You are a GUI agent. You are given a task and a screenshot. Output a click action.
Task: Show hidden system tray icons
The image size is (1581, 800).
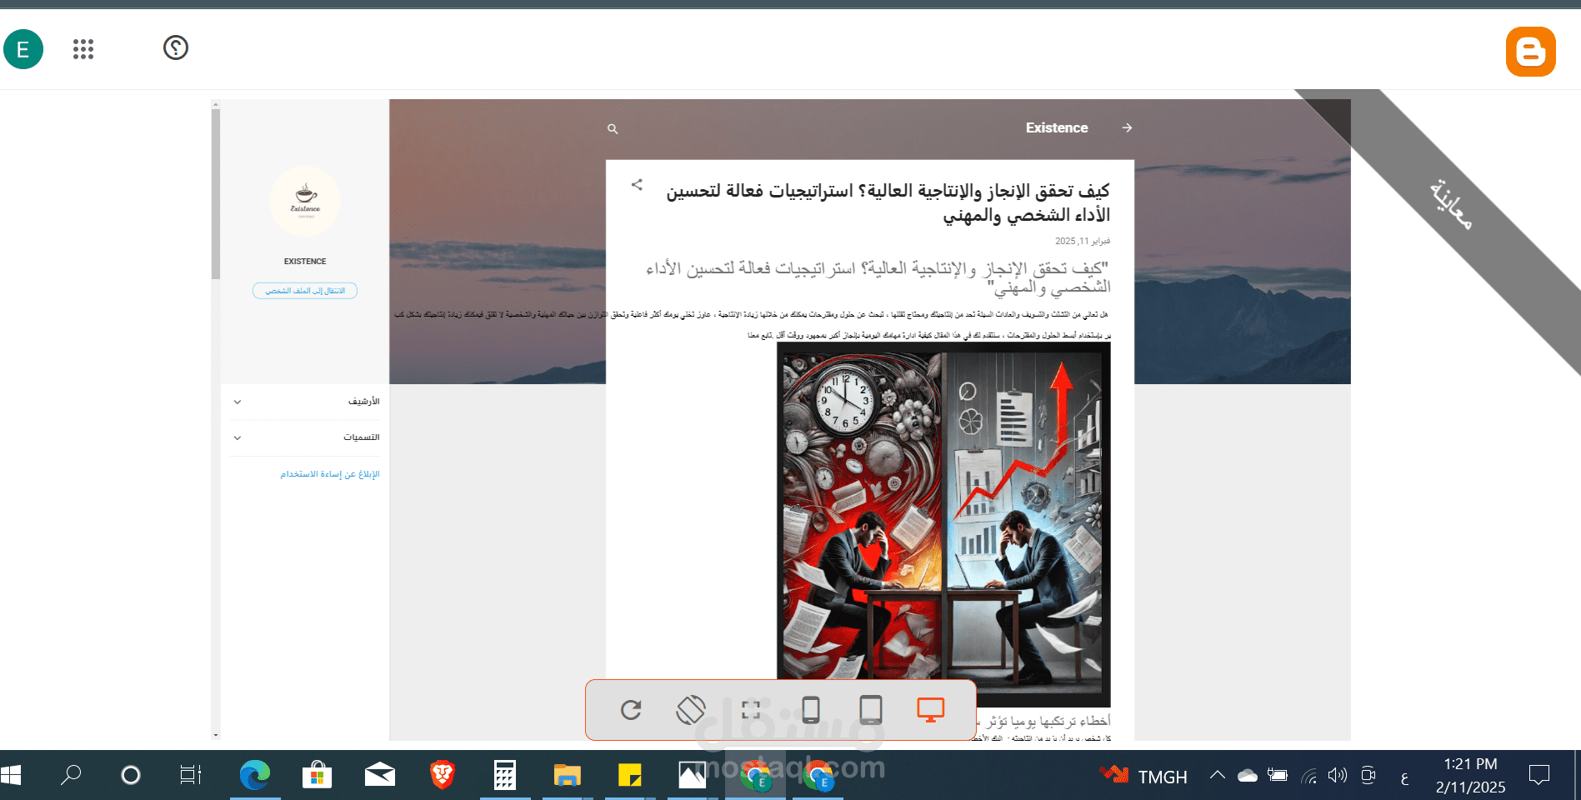tap(1218, 776)
